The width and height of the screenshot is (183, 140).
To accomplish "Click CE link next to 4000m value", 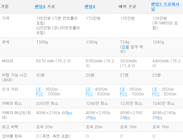I will point(88,89).
